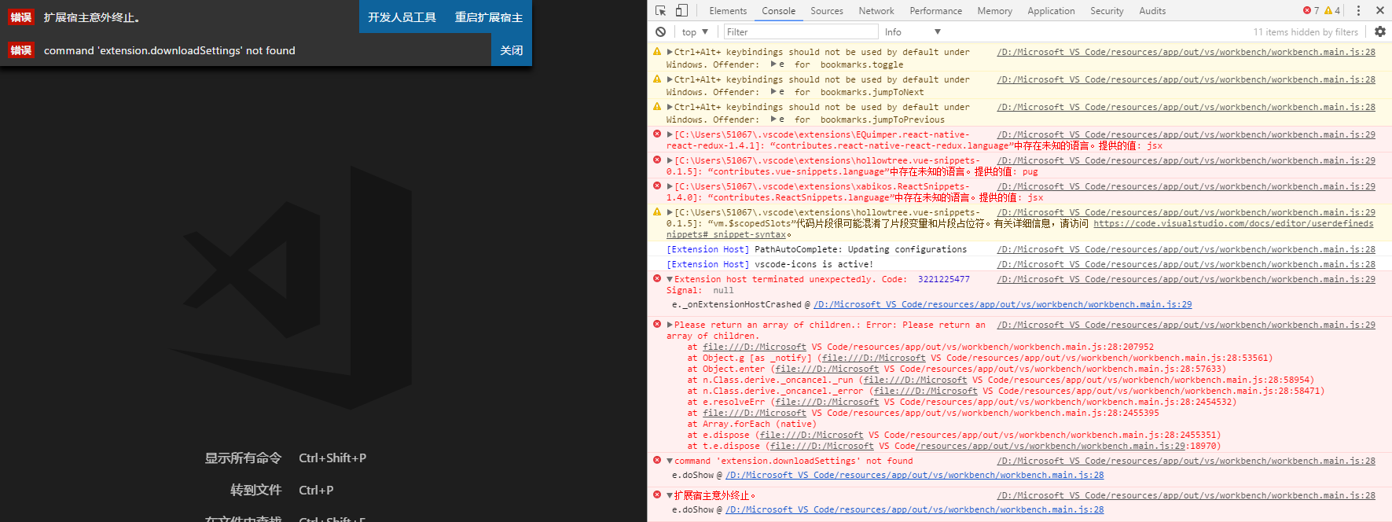Screen dimensions: 1392x522
Task: Expand the bookmarks.jumpToPrevious keybinding warning
Action: coord(670,107)
